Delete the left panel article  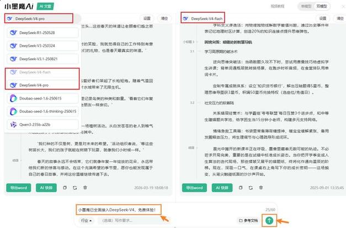pyautogui.click(x=85, y=188)
